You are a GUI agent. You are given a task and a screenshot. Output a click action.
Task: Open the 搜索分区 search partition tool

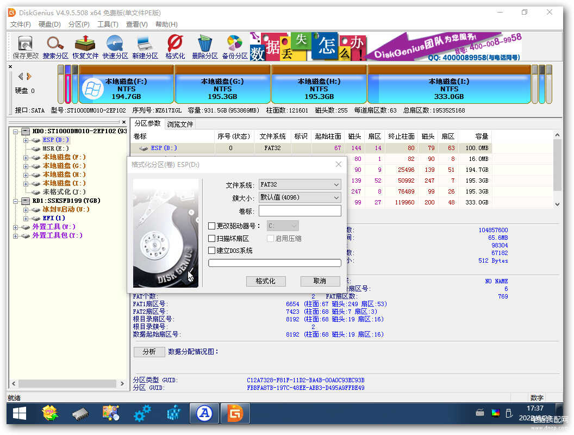pos(55,47)
